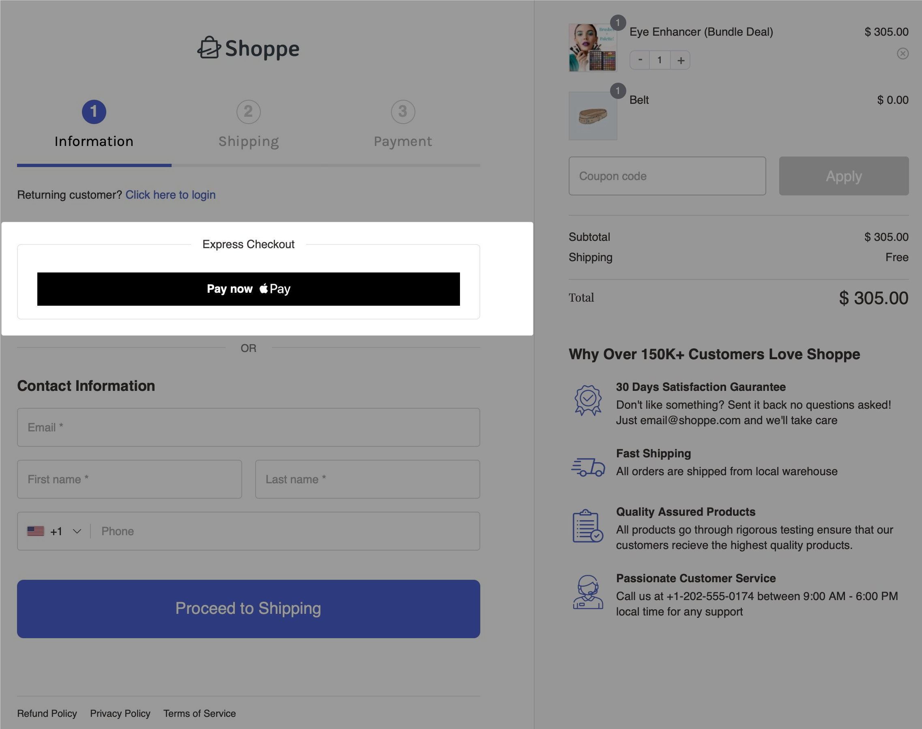
Task: Click the Belt product thumbnail
Action: click(593, 114)
